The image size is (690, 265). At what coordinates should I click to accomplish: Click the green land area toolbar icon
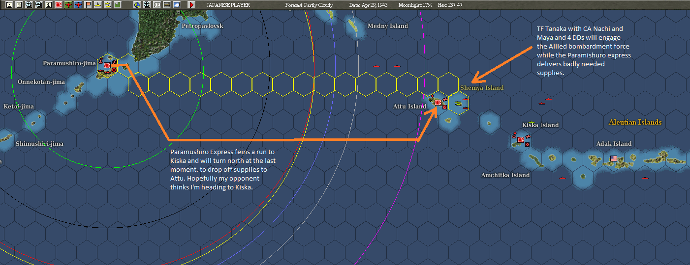[117, 5]
